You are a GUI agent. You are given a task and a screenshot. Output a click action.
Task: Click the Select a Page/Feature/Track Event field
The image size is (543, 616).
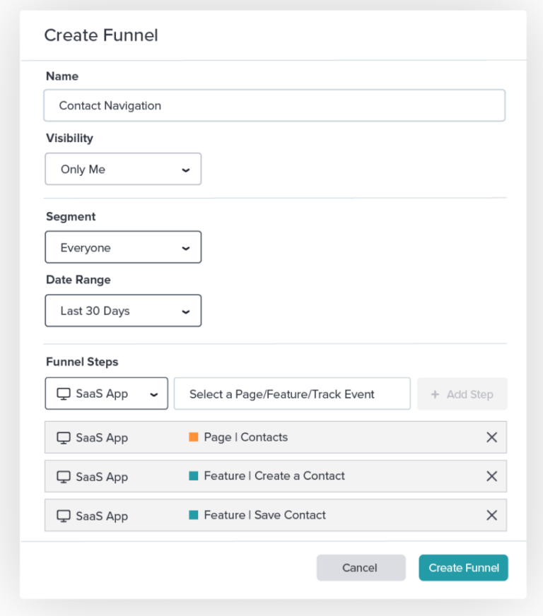[x=292, y=393]
